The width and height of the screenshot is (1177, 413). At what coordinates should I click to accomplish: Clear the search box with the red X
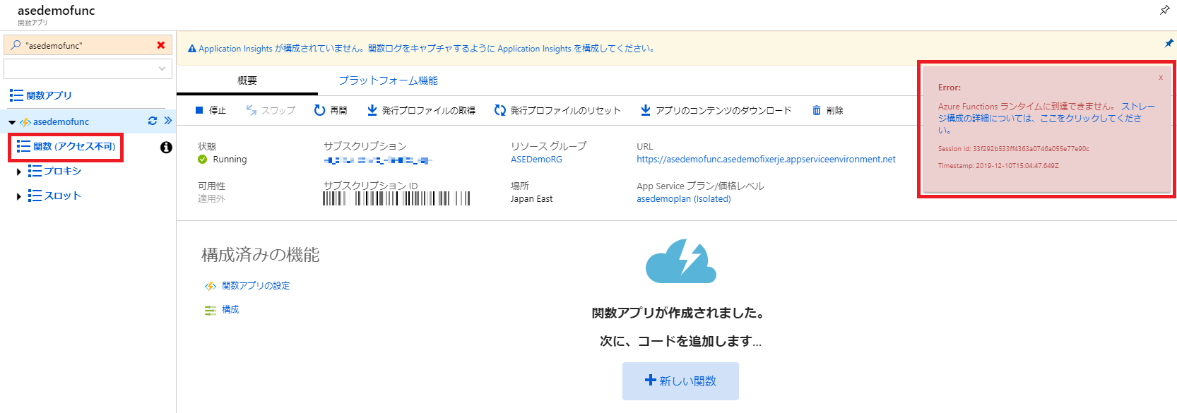pyautogui.click(x=161, y=45)
